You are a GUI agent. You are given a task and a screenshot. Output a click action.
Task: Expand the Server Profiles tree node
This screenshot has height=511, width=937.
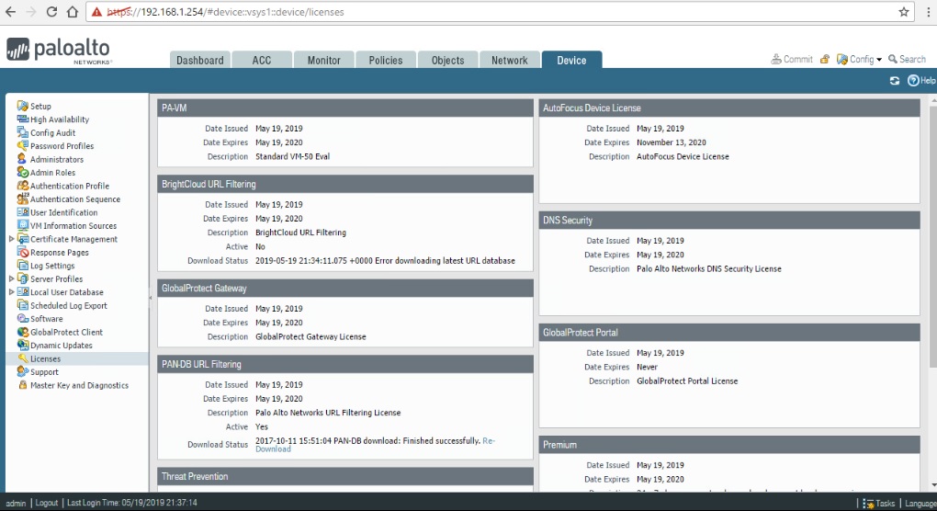11,279
